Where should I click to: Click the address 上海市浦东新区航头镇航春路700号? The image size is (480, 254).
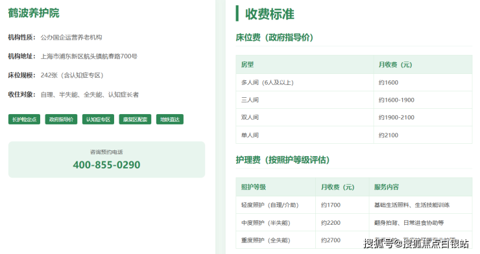click(x=89, y=56)
